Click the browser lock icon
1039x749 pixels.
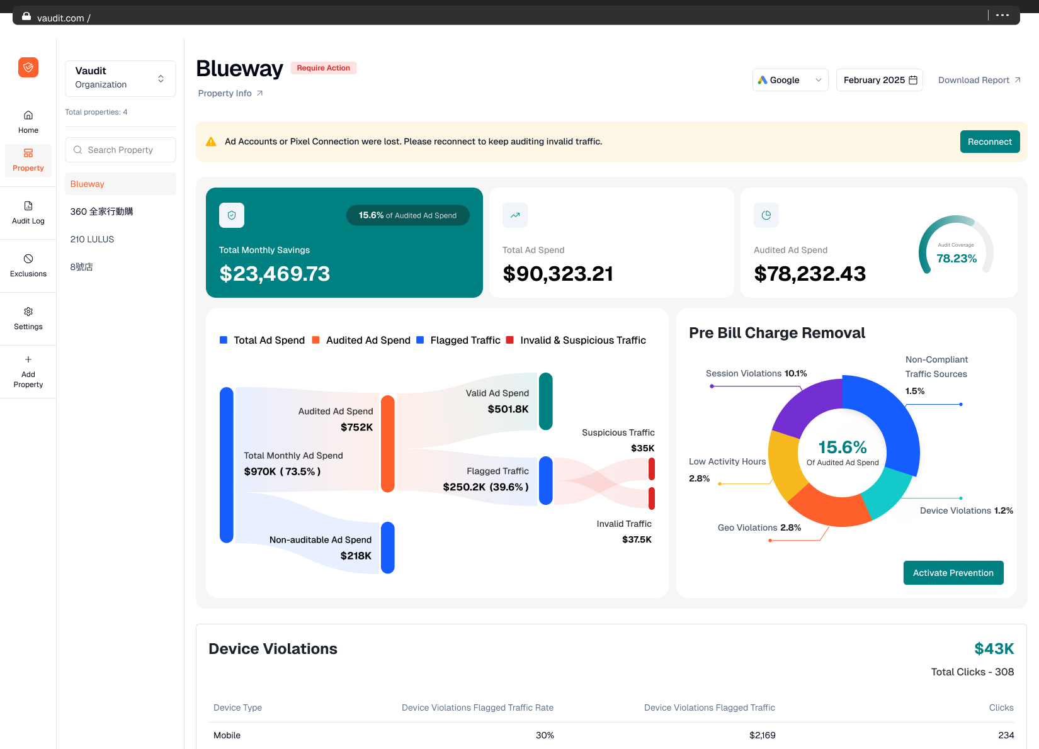[x=26, y=17]
